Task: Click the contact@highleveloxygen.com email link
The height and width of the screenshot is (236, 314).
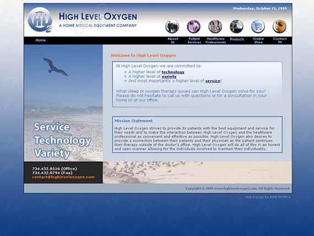Action: (63, 177)
